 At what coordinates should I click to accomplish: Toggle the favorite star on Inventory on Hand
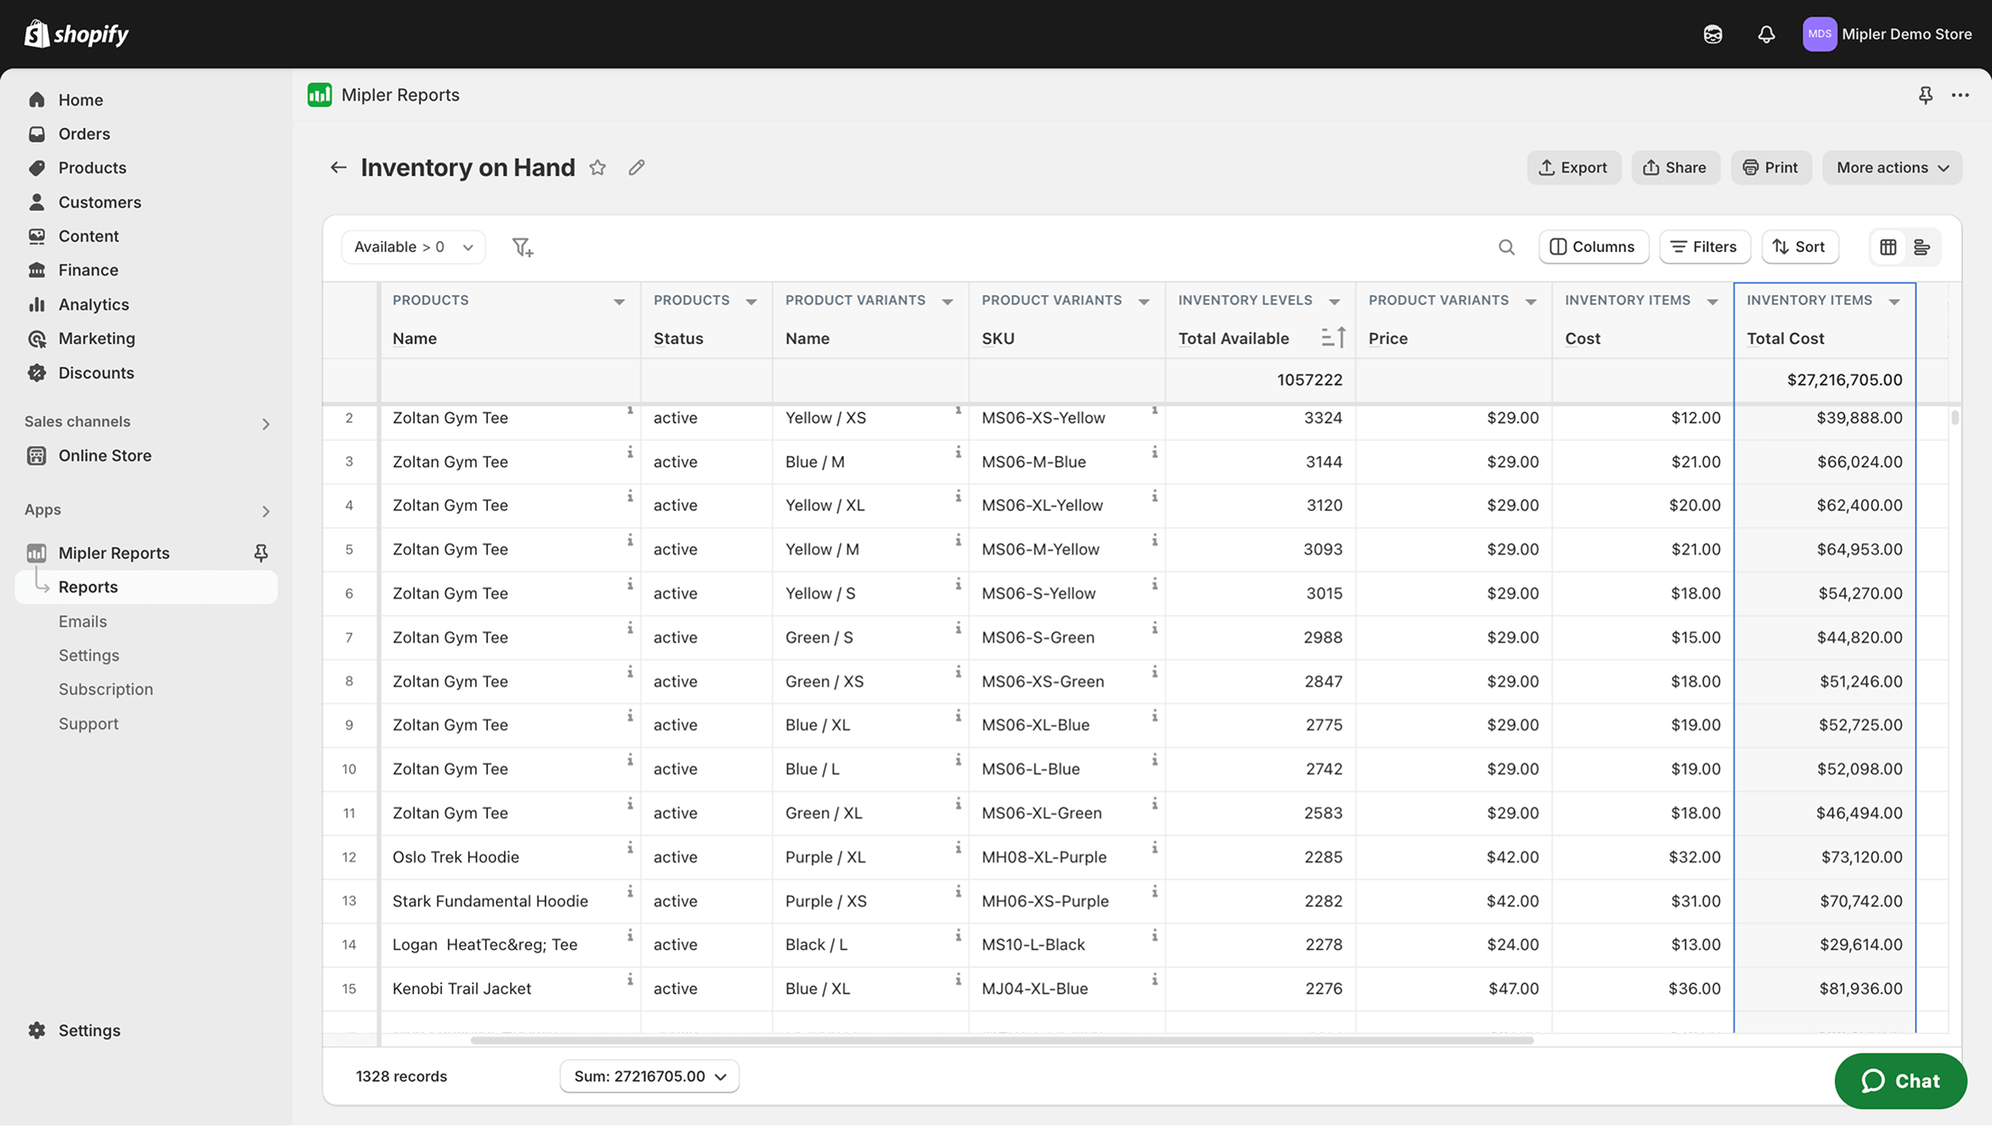[597, 167]
